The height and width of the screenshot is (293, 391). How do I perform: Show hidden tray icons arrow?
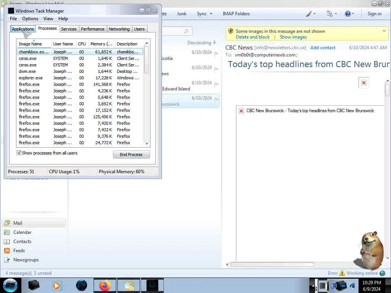pyautogui.click(x=313, y=286)
